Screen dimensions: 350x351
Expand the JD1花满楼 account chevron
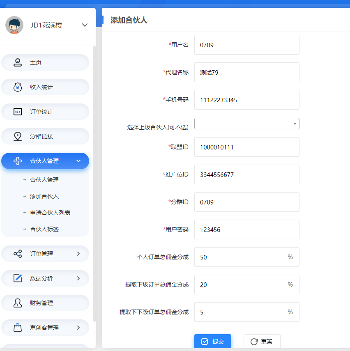85,25
